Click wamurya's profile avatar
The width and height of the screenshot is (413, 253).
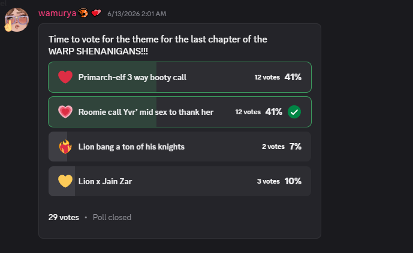pyautogui.click(x=17, y=20)
